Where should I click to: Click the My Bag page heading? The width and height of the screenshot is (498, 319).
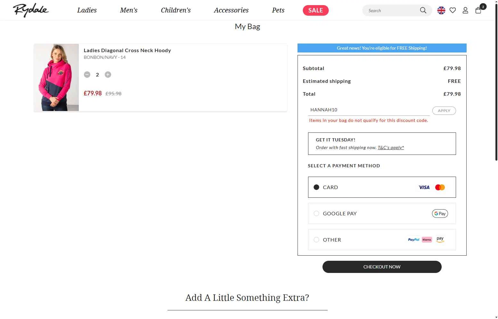pyautogui.click(x=248, y=27)
